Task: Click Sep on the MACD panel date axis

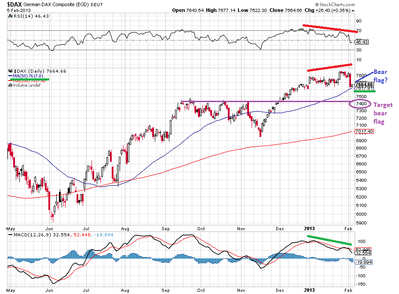Action: click(165, 290)
